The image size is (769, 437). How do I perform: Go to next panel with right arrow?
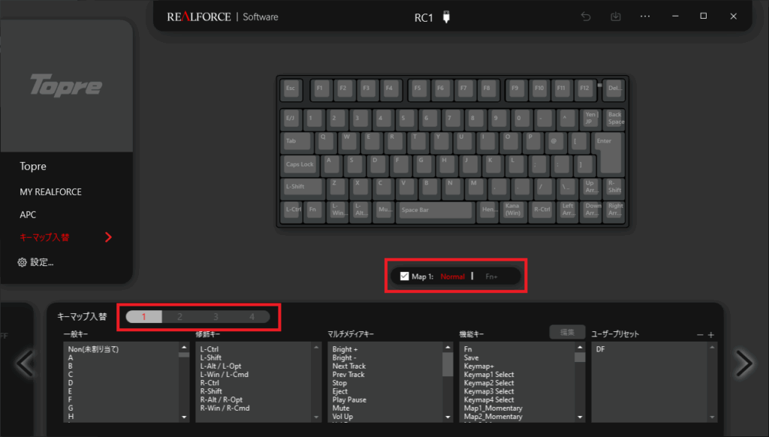coord(743,363)
